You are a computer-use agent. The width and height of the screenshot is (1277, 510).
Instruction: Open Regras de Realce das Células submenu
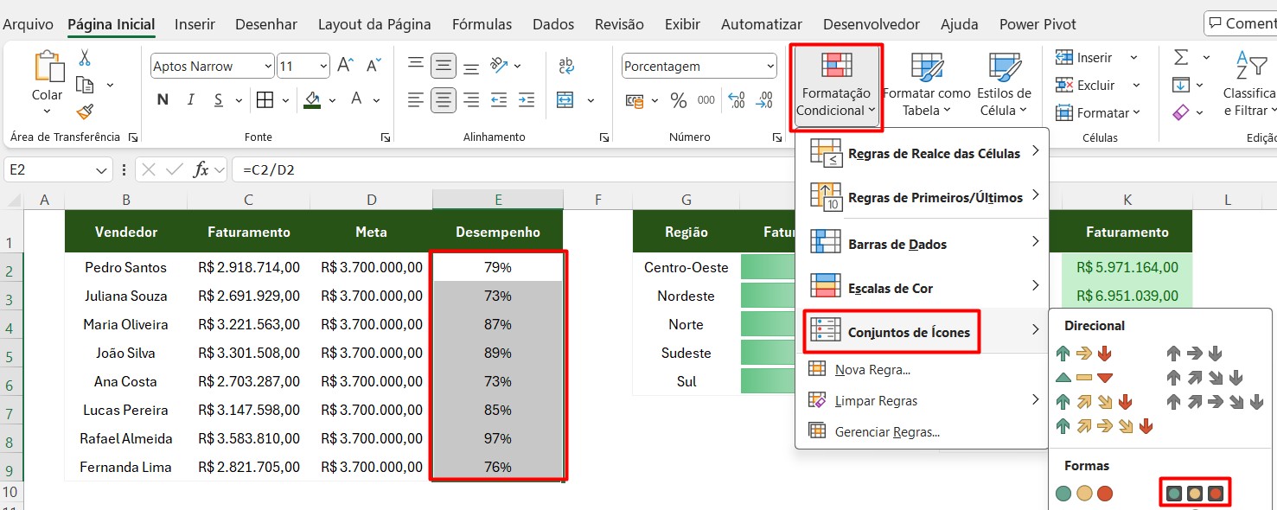pos(922,153)
